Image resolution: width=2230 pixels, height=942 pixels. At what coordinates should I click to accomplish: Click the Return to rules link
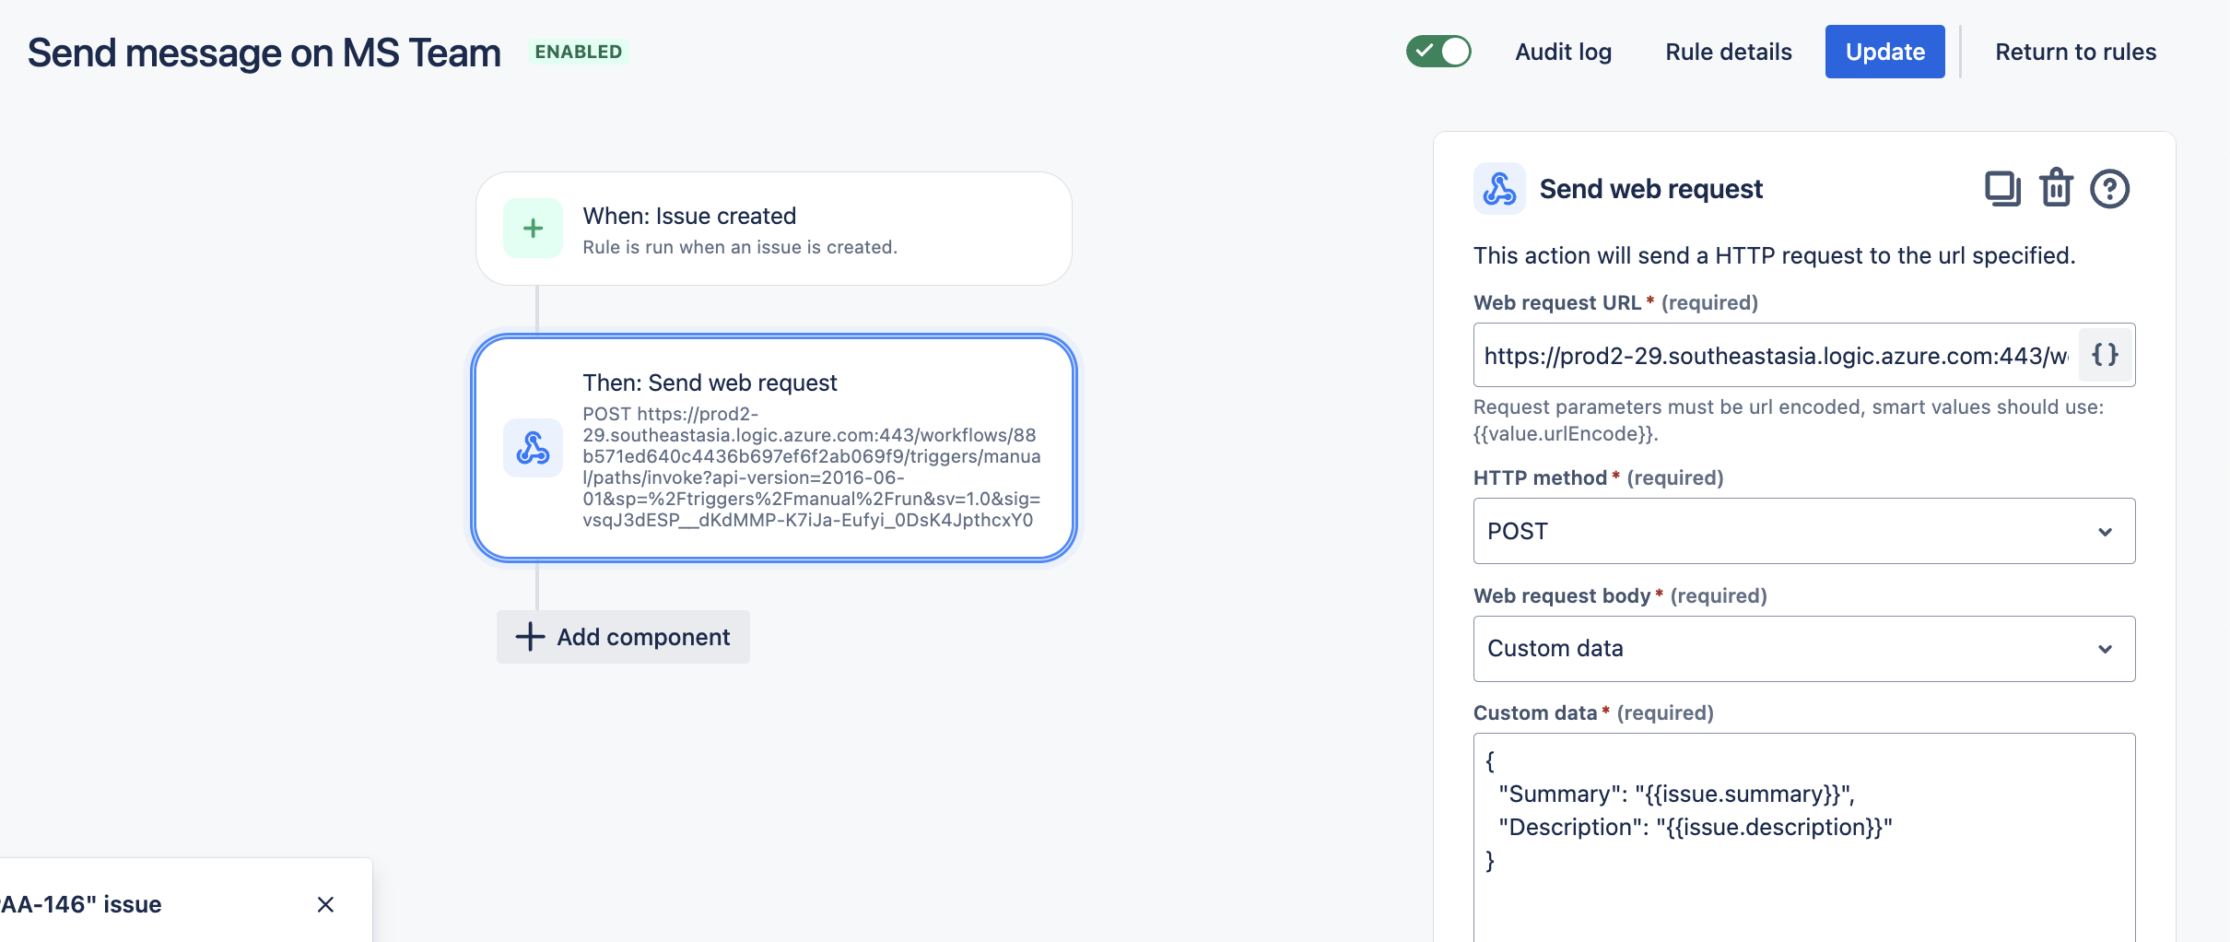tap(2075, 52)
